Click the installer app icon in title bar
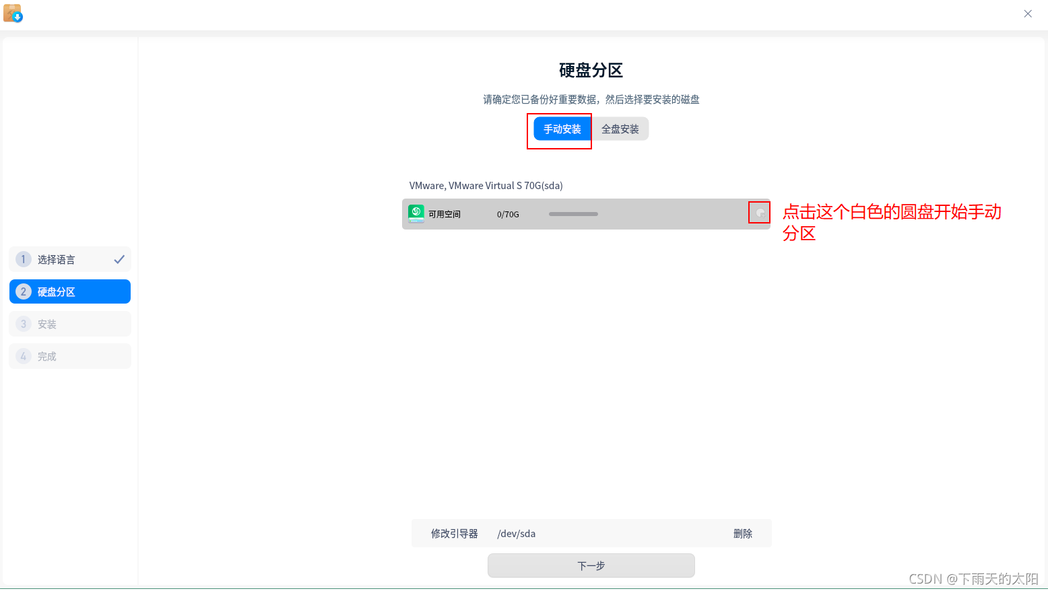The width and height of the screenshot is (1048, 591). (x=13, y=13)
